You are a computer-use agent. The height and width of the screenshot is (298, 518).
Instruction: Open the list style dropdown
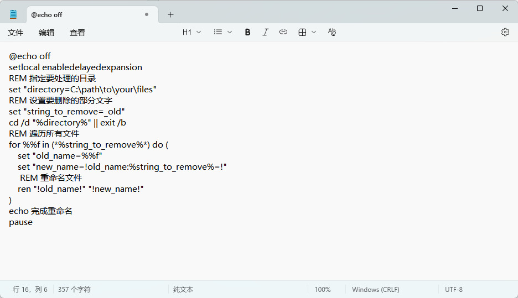(x=223, y=33)
